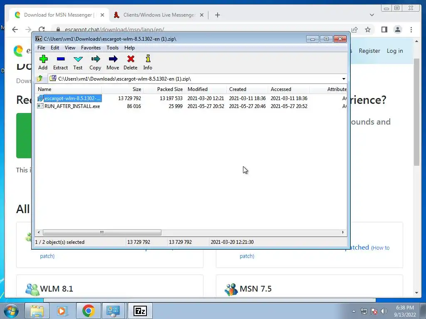Click the MSN 7.5 heading
Viewport: 426px width, 319px height.
256,289
